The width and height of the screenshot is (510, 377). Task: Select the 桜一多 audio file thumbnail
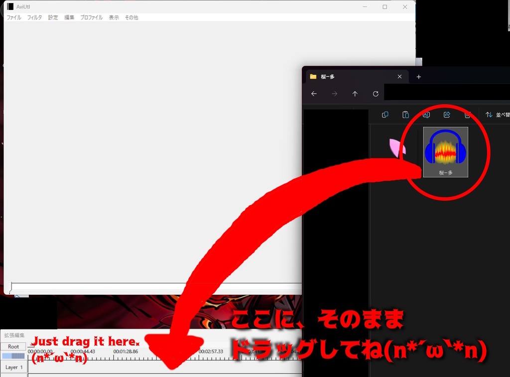click(445, 152)
